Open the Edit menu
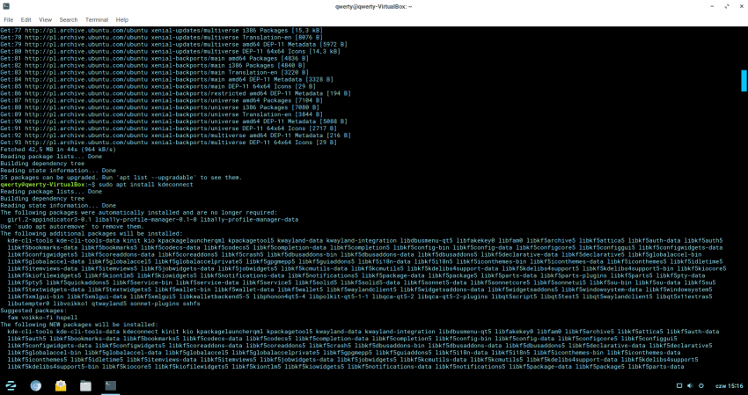Screen dimensions: 748x395 (x=26, y=19)
